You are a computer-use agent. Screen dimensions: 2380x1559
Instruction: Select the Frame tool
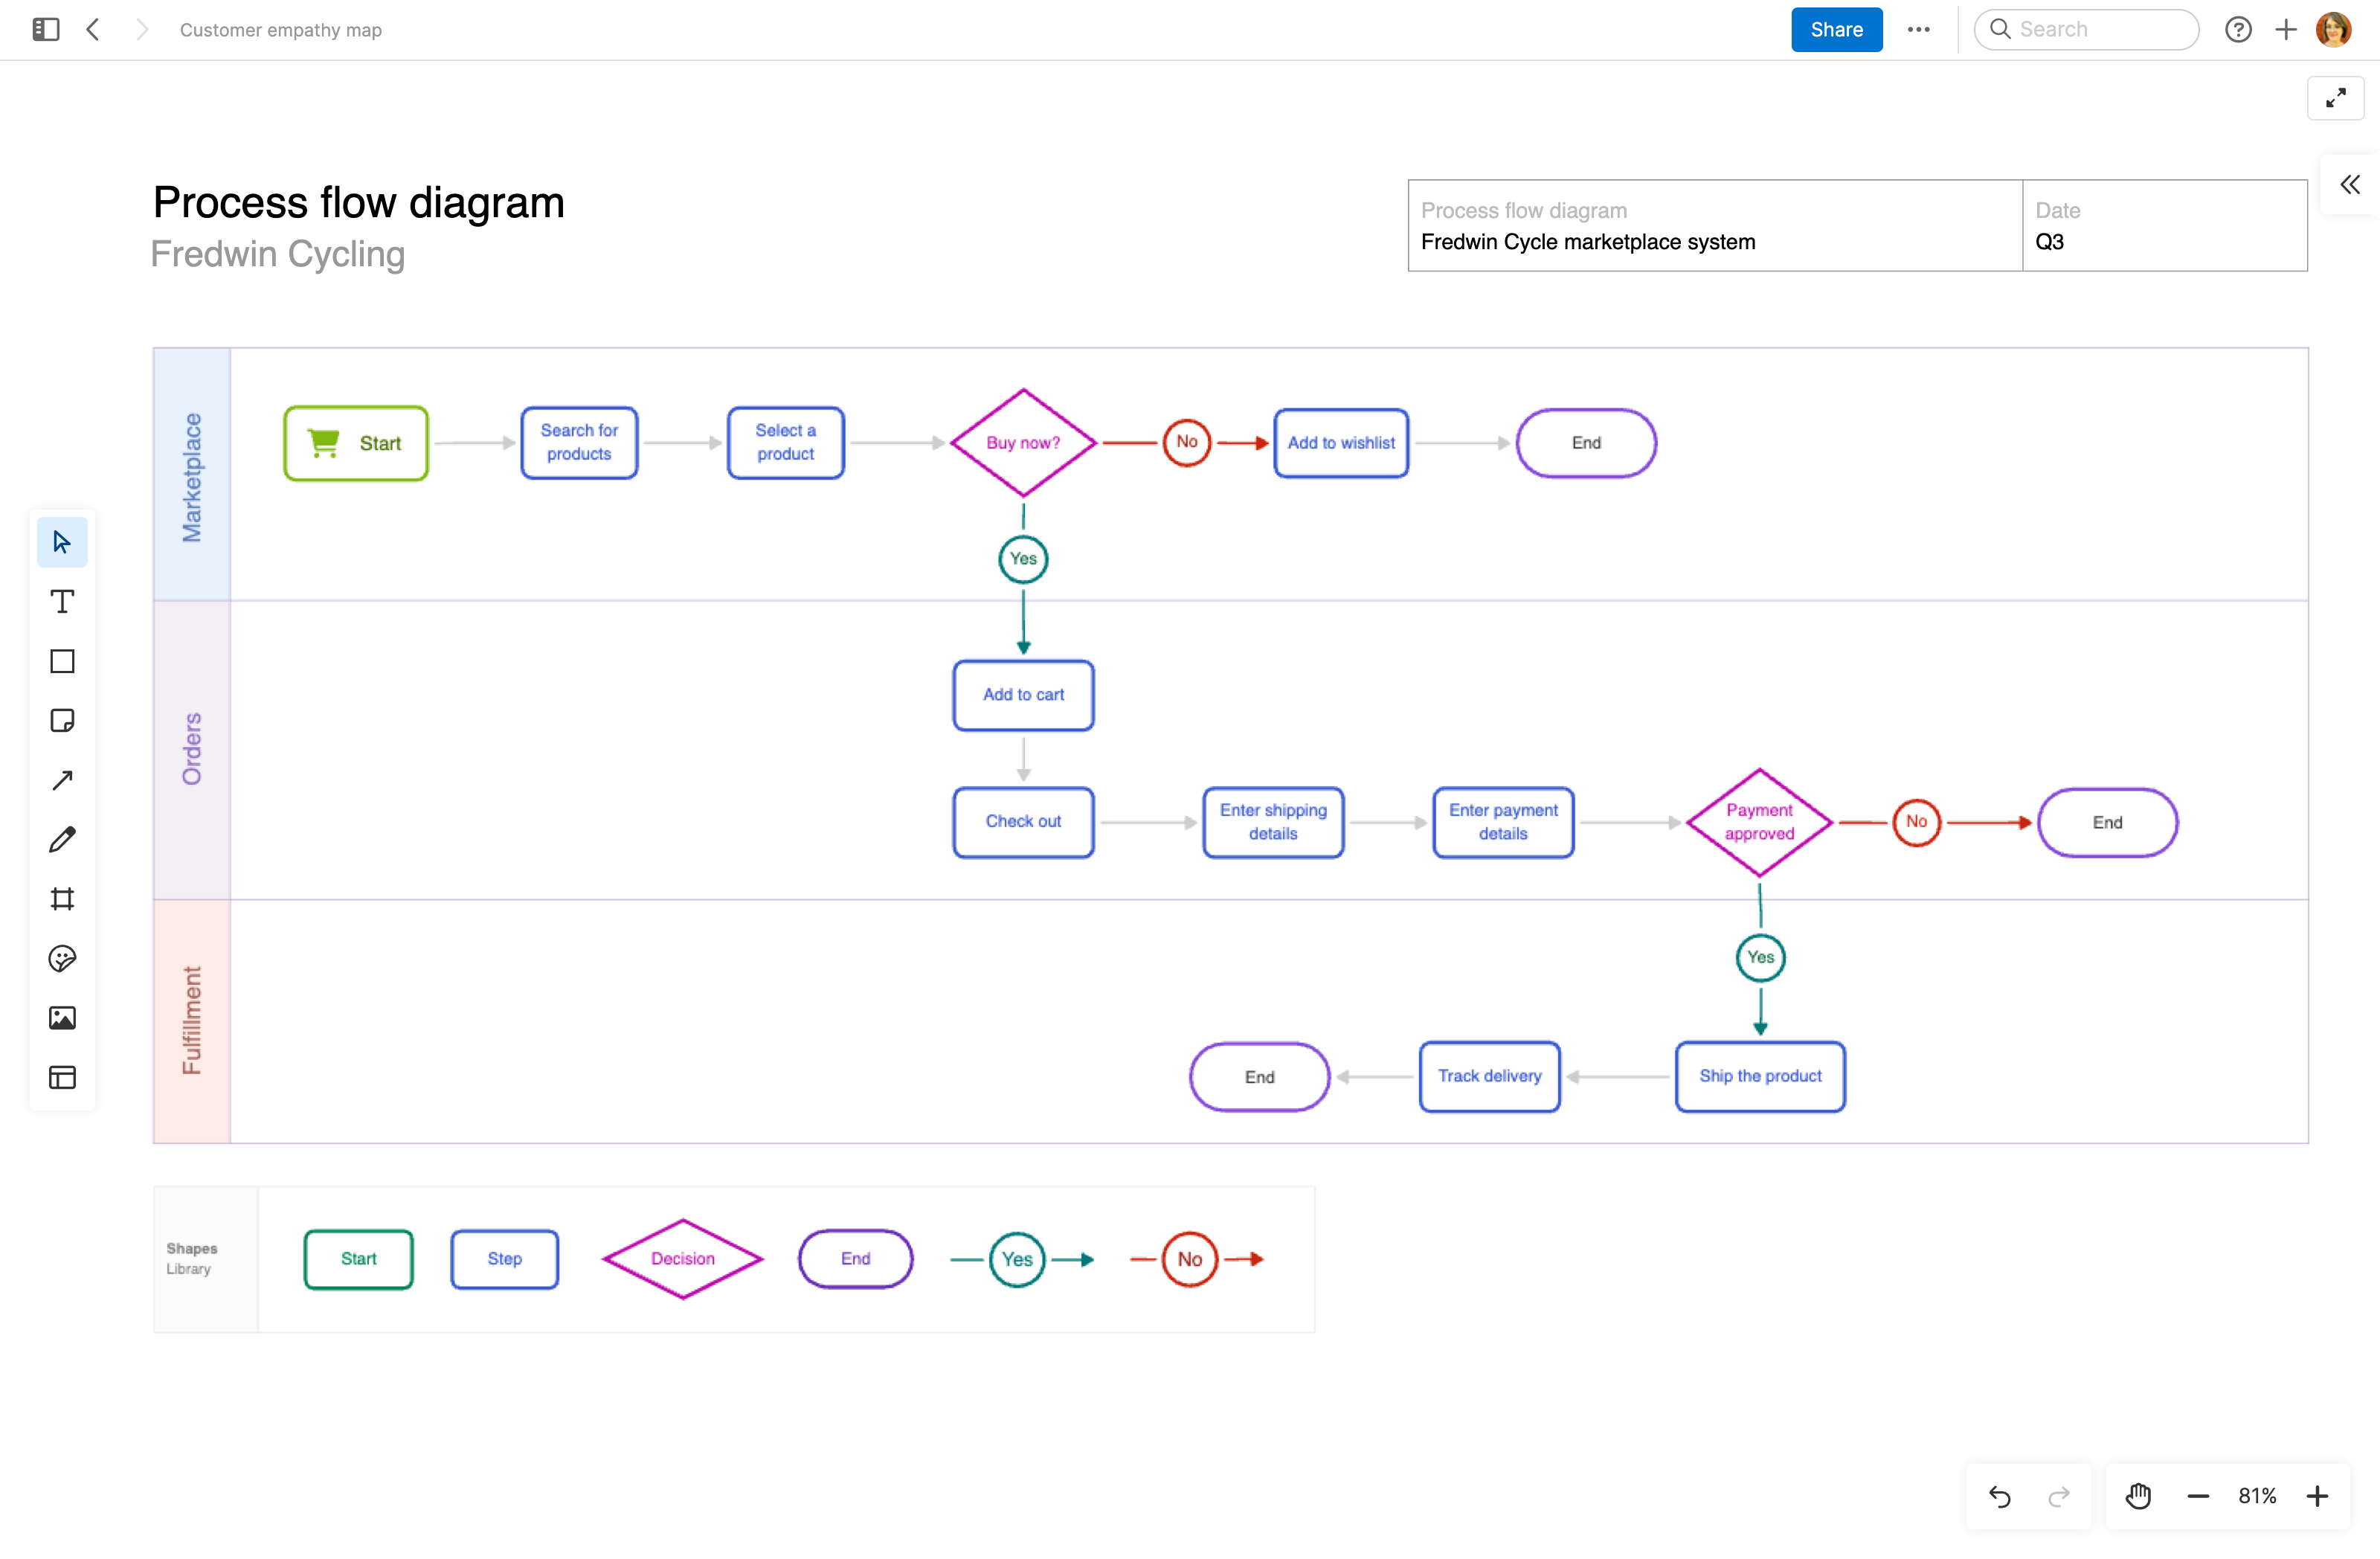click(62, 899)
